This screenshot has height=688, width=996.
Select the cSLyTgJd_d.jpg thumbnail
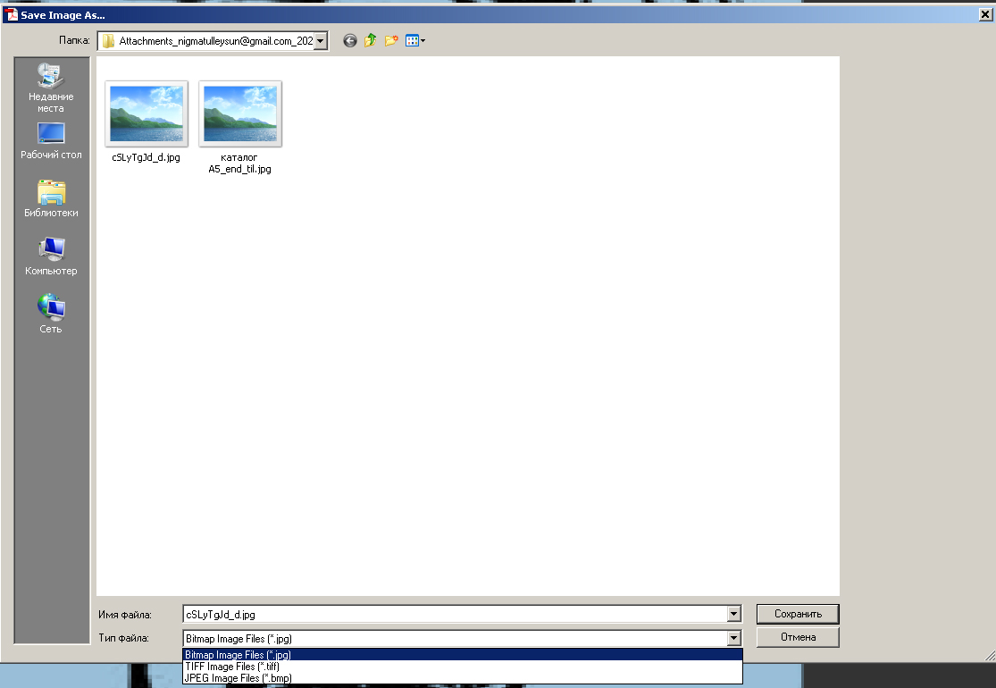(x=146, y=113)
